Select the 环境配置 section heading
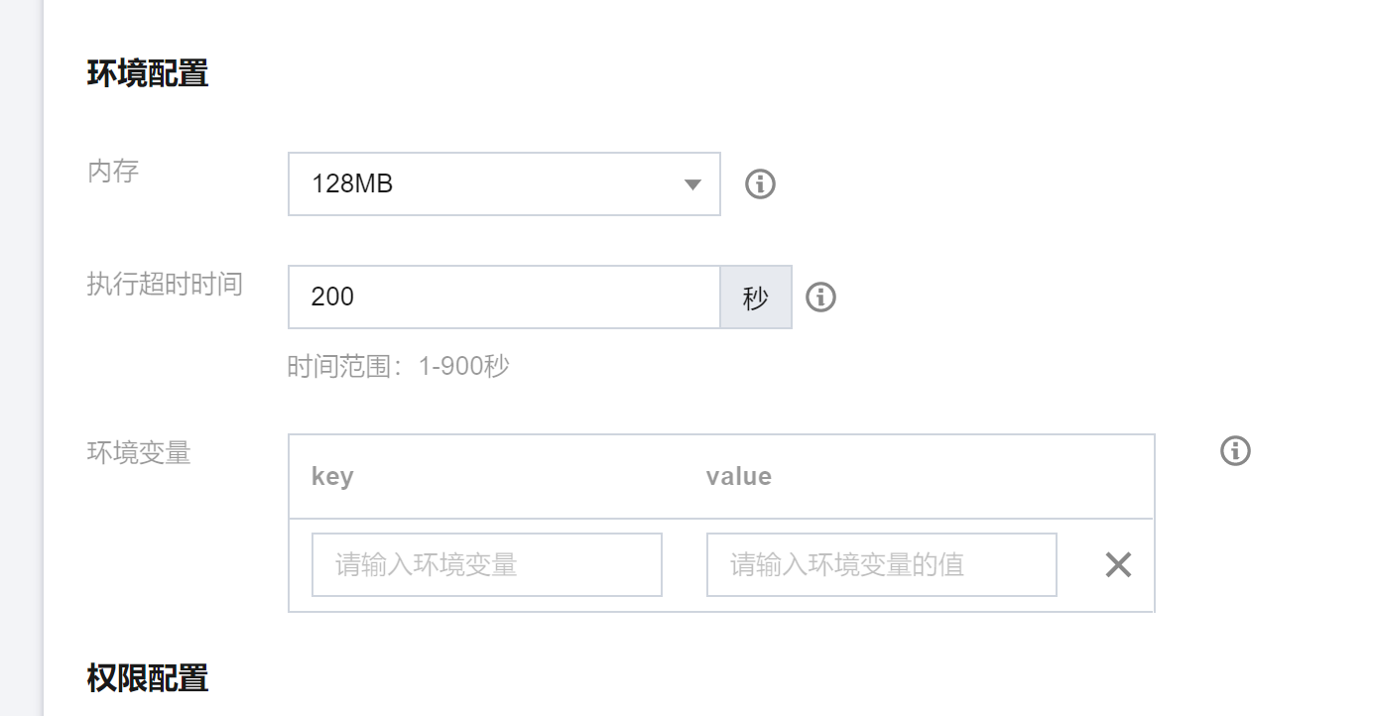The height and width of the screenshot is (716, 1373). click(x=148, y=74)
